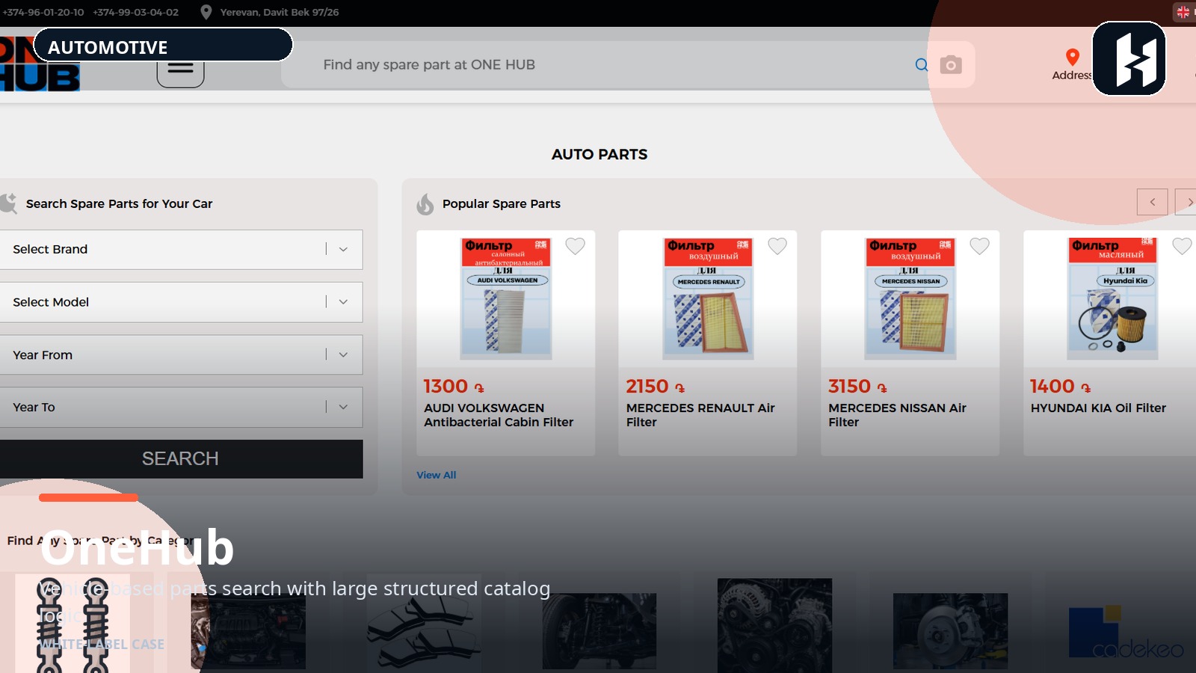1196x673 pixels.
Task: Favorite the MERCEDES NISSAN Air Filter
Action: tap(979, 246)
